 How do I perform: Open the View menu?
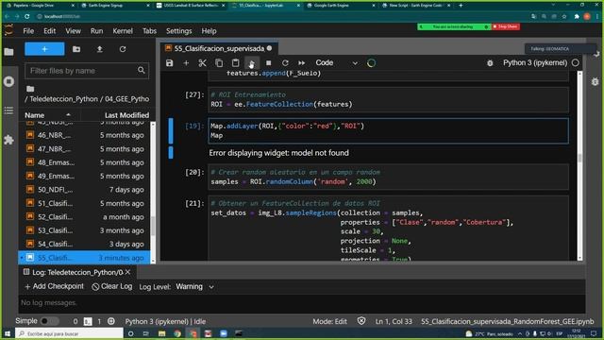(x=73, y=31)
